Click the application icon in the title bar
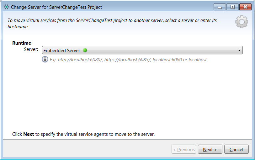This screenshot has height=160, width=255. (7, 7)
